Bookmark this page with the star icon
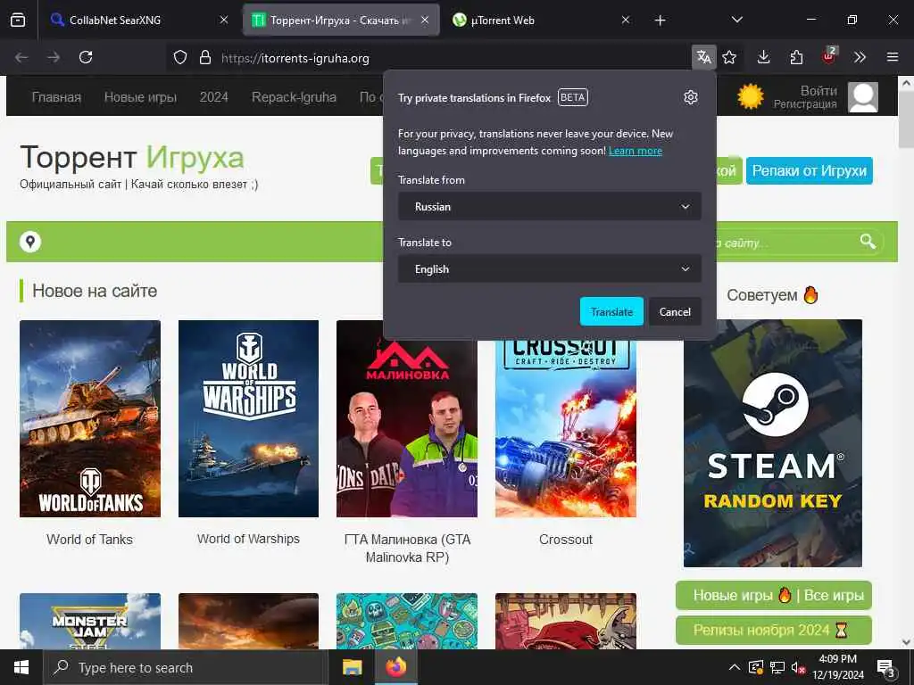 (729, 57)
